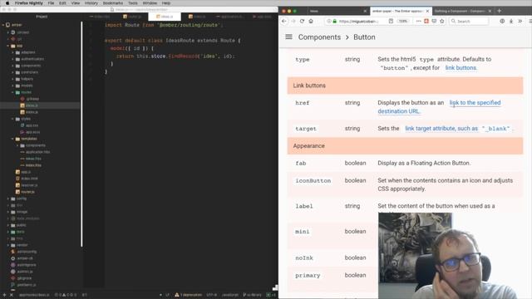Close the ember-paper browser tab

coord(427,11)
